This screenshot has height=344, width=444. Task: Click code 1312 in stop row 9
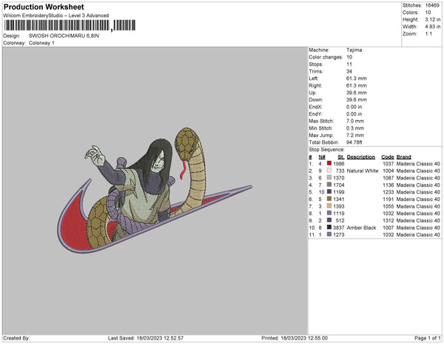click(x=388, y=220)
